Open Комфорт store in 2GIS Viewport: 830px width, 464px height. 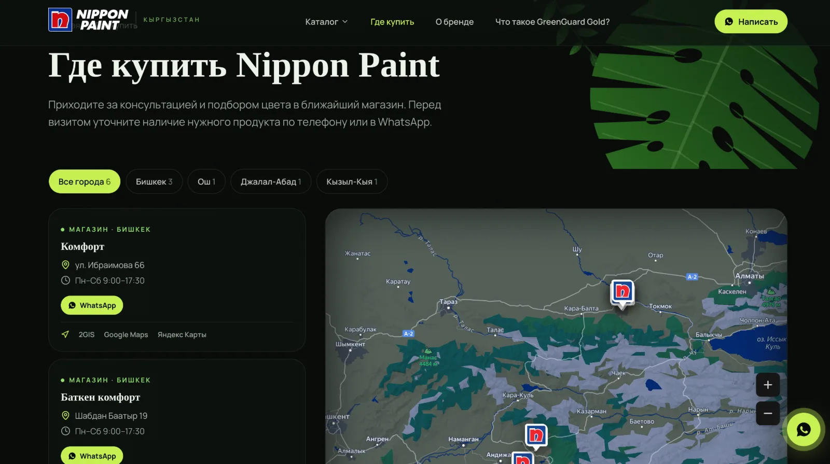pyautogui.click(x=87, y=335)
